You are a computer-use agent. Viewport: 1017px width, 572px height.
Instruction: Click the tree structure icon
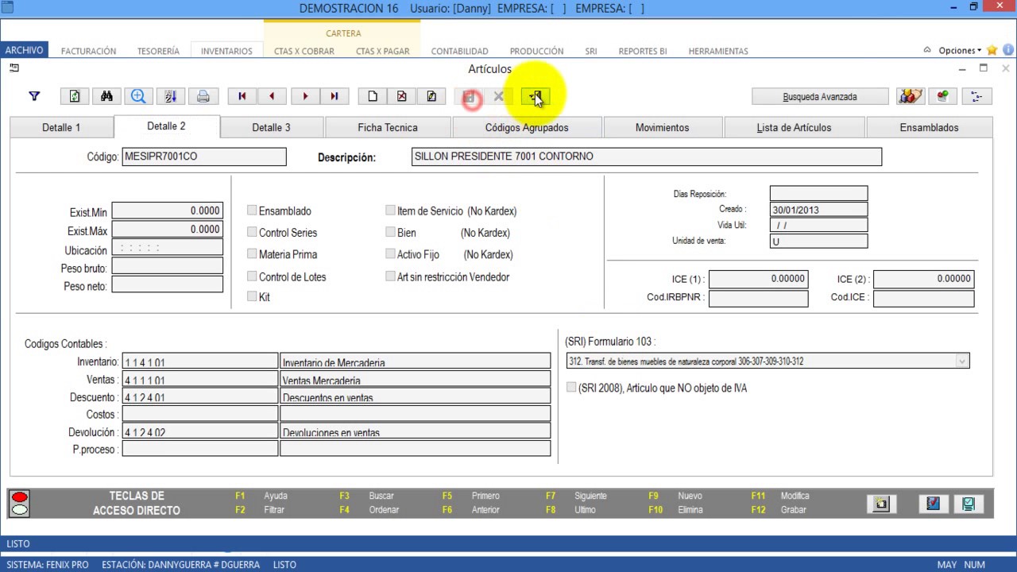pos(976,96)
